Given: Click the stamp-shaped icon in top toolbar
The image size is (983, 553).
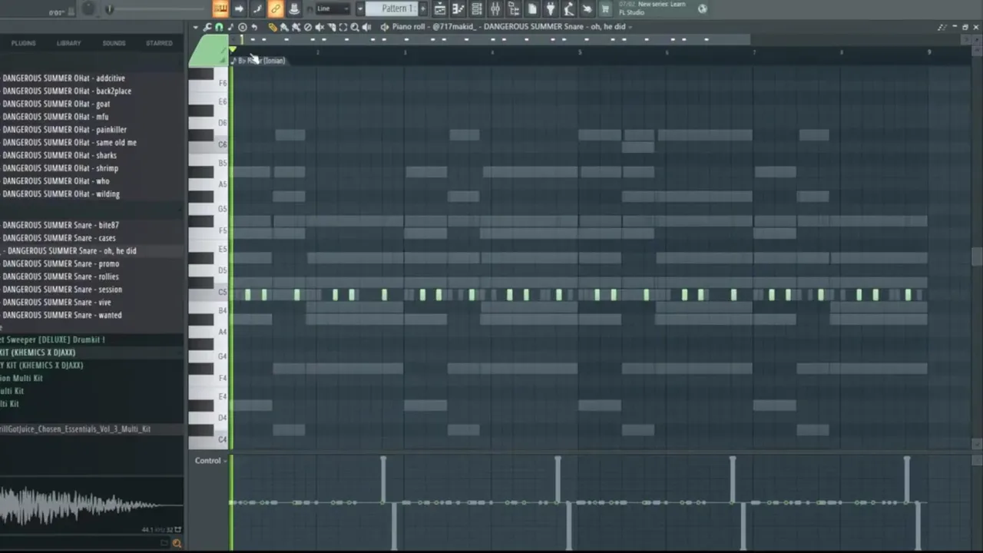Looking at the screenshot, I should [x=295, y=8].
